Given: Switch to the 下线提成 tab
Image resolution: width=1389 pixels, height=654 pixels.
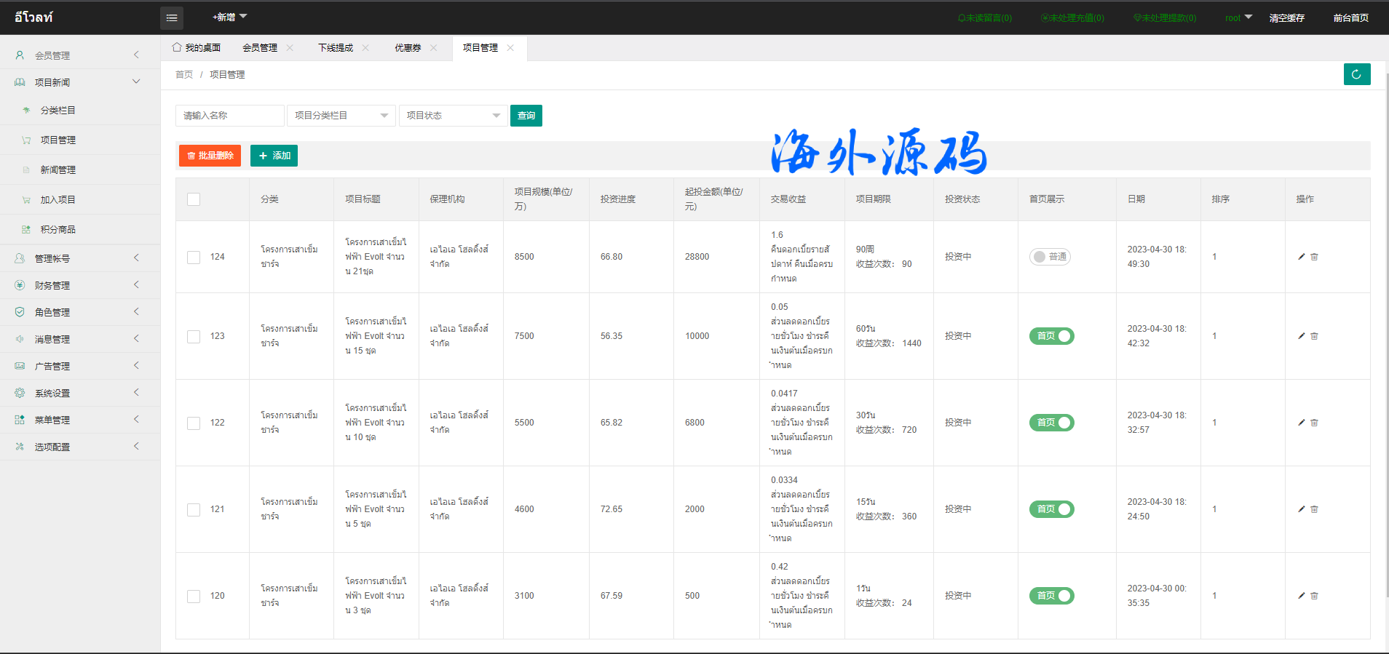Looking at the screenshot, I should tap(336, 48).
